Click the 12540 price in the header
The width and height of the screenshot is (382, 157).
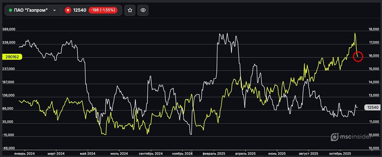click(x=79, y=10)
